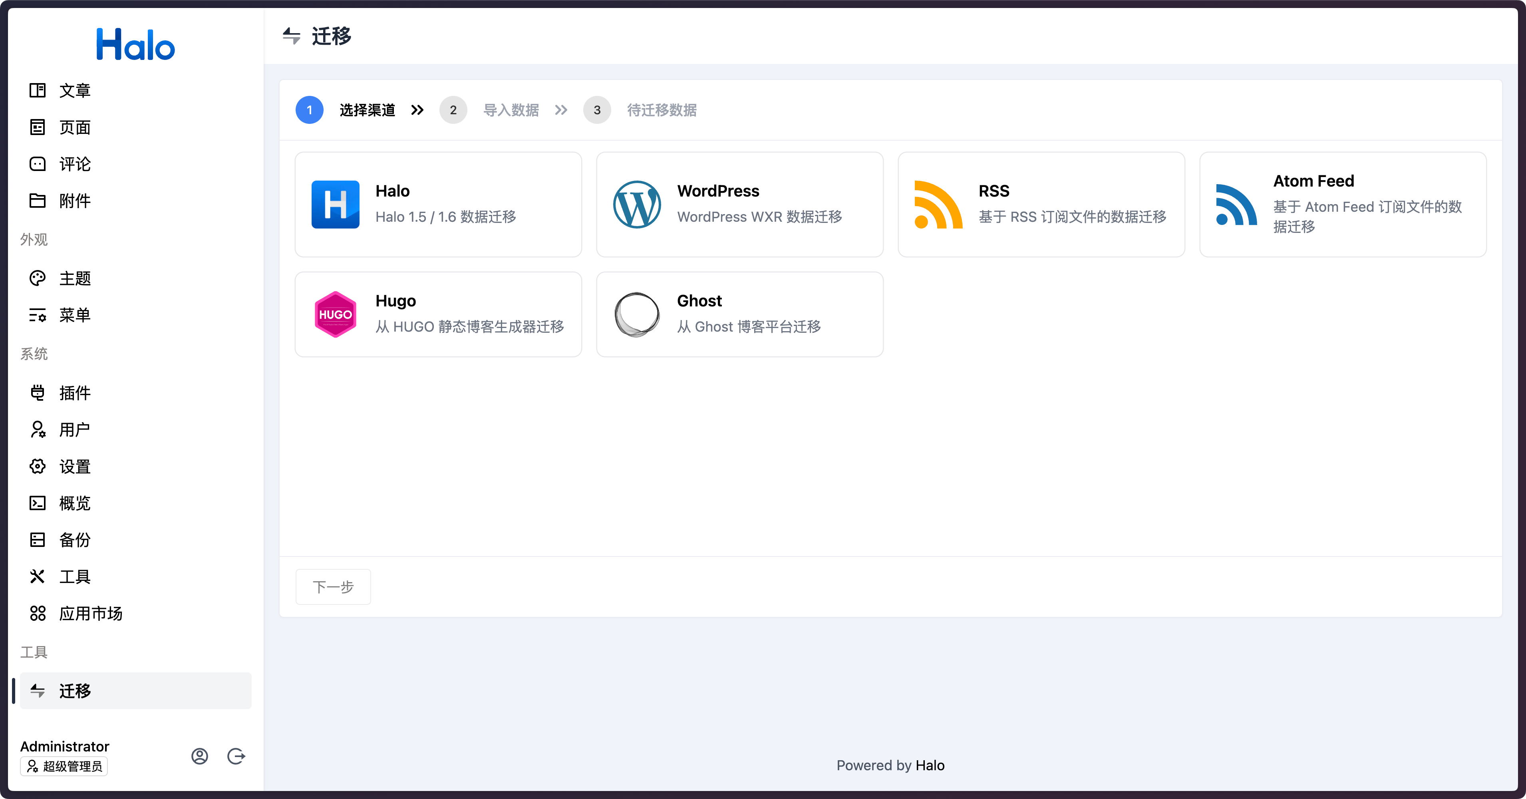Open 文章 posts menu item
This screenshot has height=799, width=1526.
pos(75,91)
